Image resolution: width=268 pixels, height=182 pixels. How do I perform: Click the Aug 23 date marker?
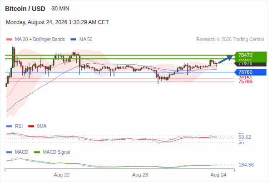(x=140, y=175)
